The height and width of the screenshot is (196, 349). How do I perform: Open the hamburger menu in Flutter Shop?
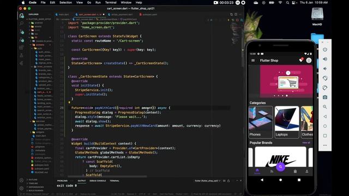[253, 60]
